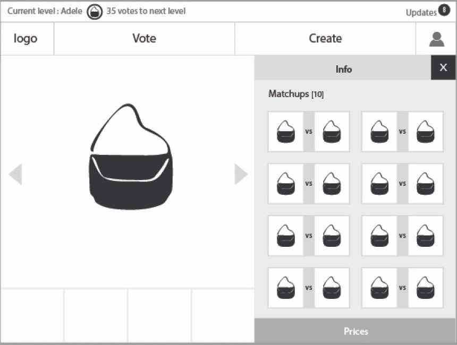457x345 pixels.
Task: Click the Matchups [10] heading
Action: (296, 94)
